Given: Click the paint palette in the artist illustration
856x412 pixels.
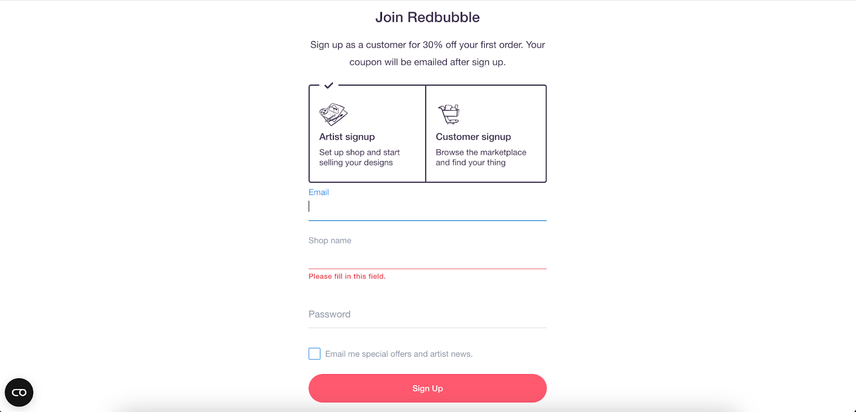Looking at the screenshot, I should pos(324,111).
